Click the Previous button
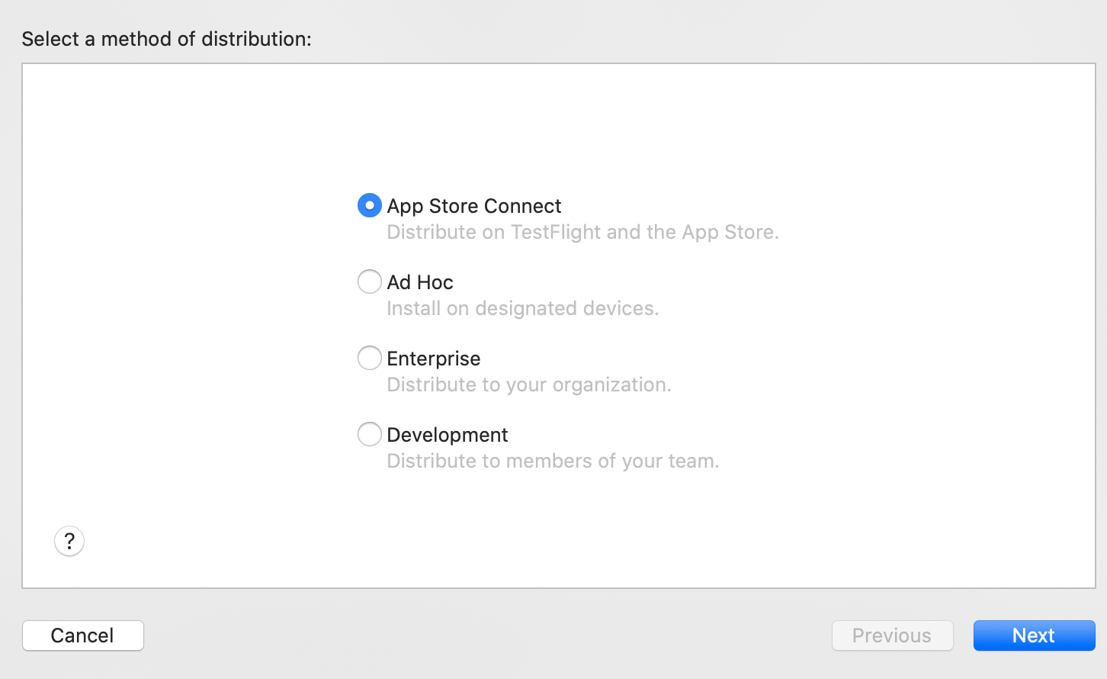The image size is (1107, 679). coord(892,636)
